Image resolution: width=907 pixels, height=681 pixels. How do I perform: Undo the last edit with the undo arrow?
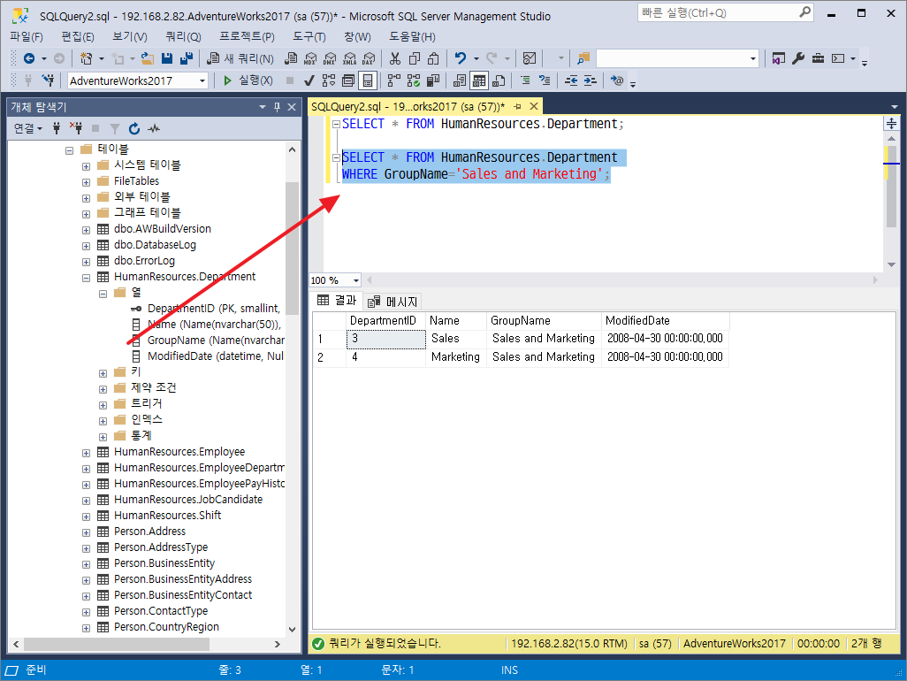461,58
